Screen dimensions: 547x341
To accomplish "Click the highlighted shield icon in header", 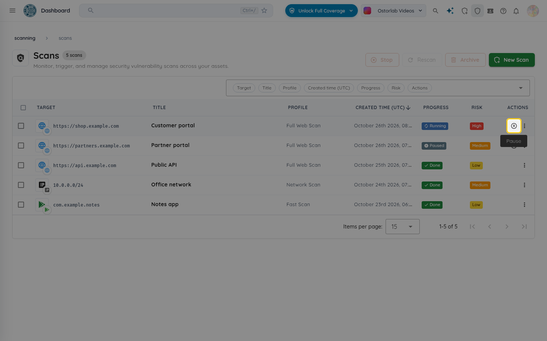I will coord(477,11).
